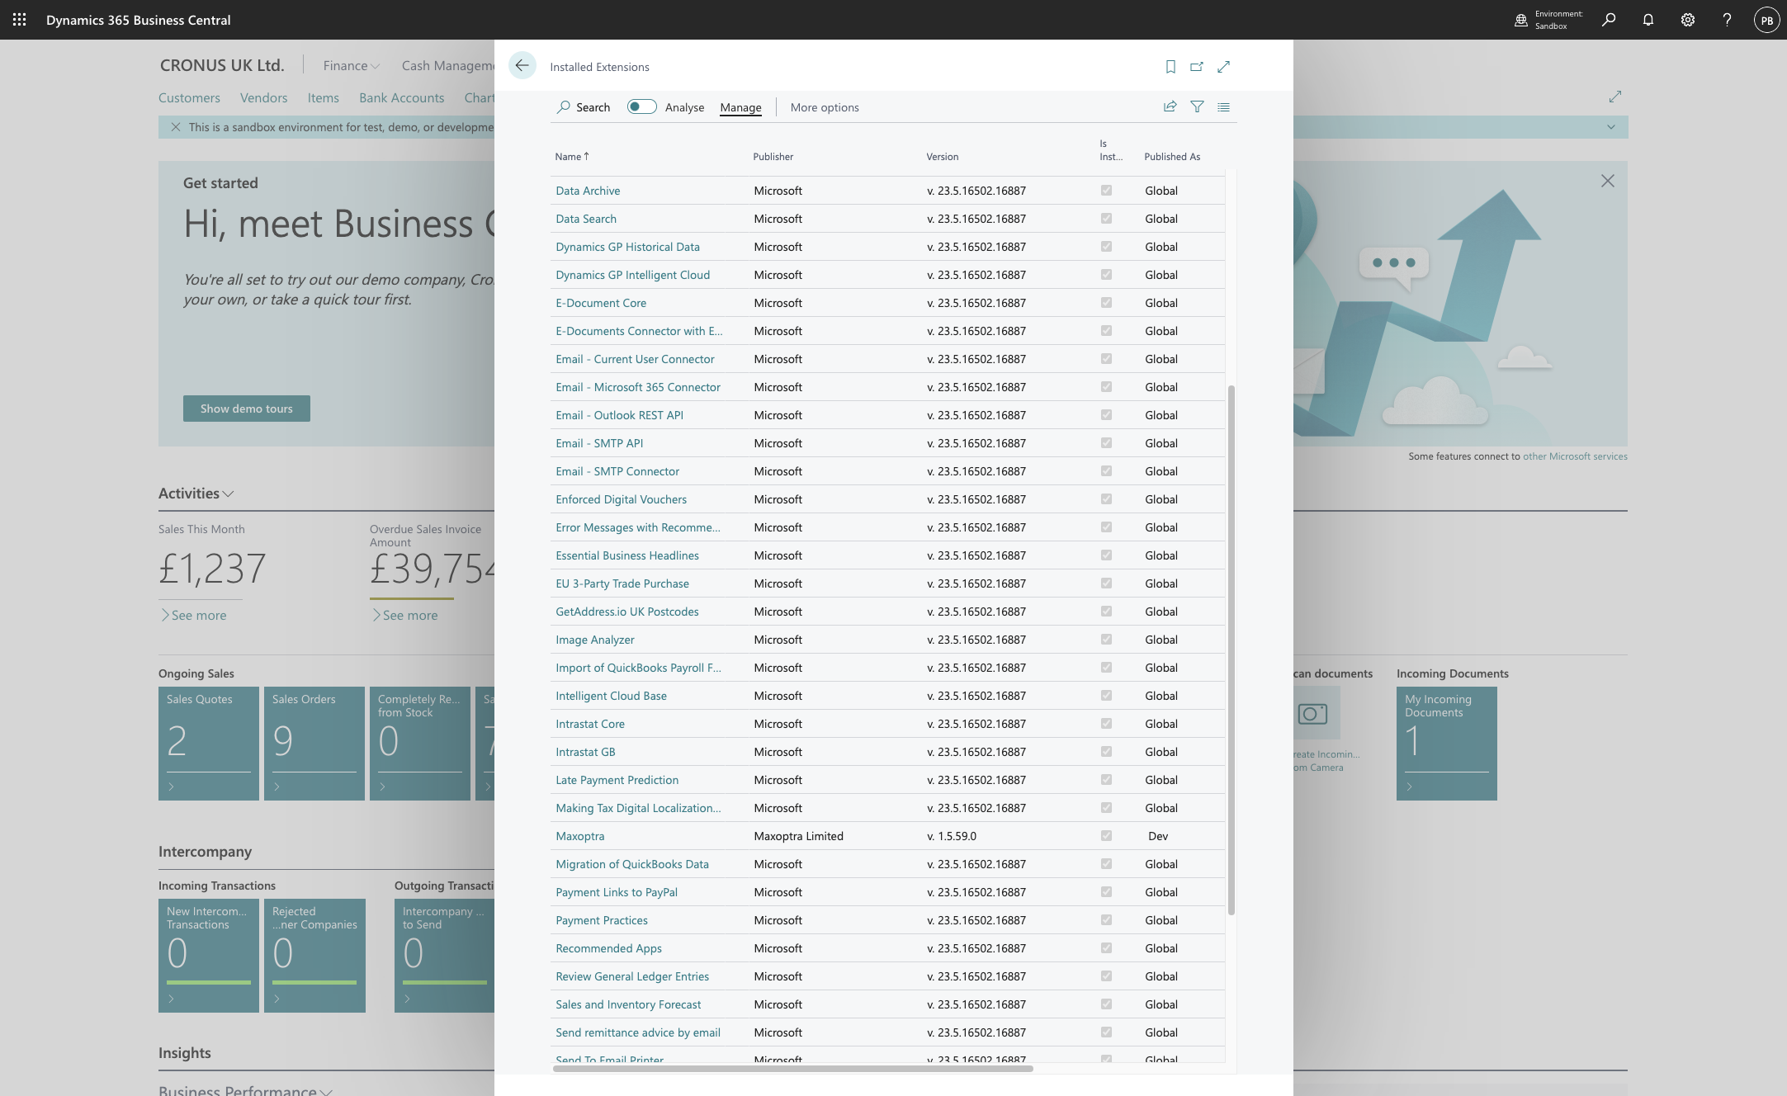This screenshot has height=1096, width=1787.
Task: Click the environment Sandbox indicator
Action: (x=1548, y=20)
